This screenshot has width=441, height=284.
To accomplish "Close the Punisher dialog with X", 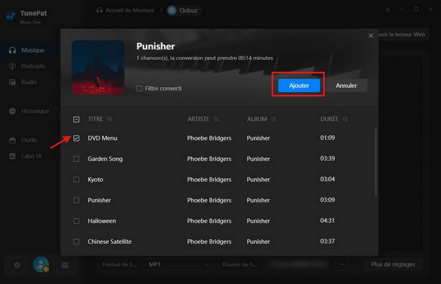I will [x=370, y=36].
